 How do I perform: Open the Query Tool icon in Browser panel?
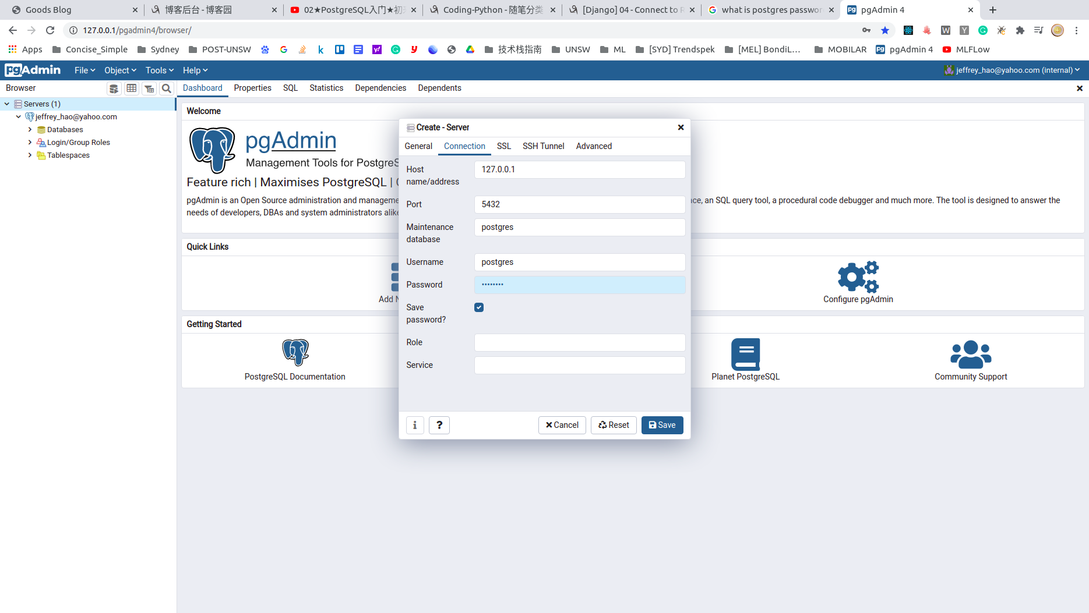click(114, 88)
